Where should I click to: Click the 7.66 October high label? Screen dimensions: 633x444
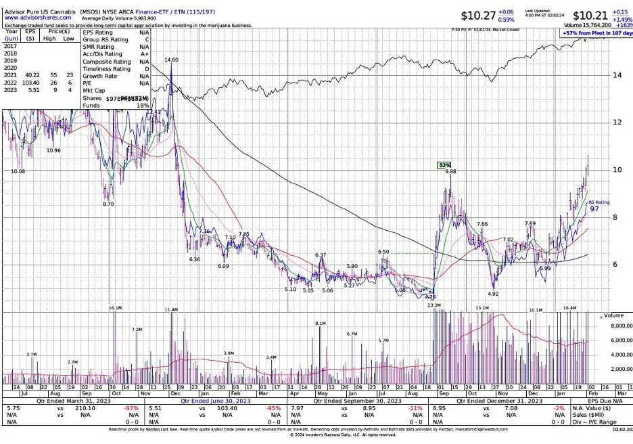point(482,224)
